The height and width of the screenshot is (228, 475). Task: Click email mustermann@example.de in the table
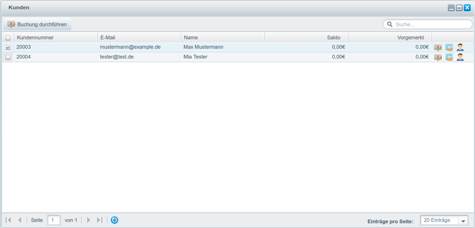tap(130, 47)
